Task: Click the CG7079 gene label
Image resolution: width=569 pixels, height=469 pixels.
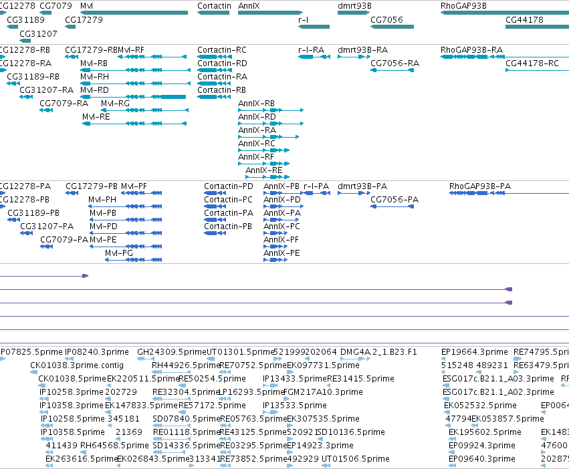Action: coord(56,6)
